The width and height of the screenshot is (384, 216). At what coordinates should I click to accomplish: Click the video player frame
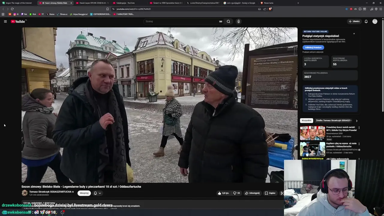159,105
